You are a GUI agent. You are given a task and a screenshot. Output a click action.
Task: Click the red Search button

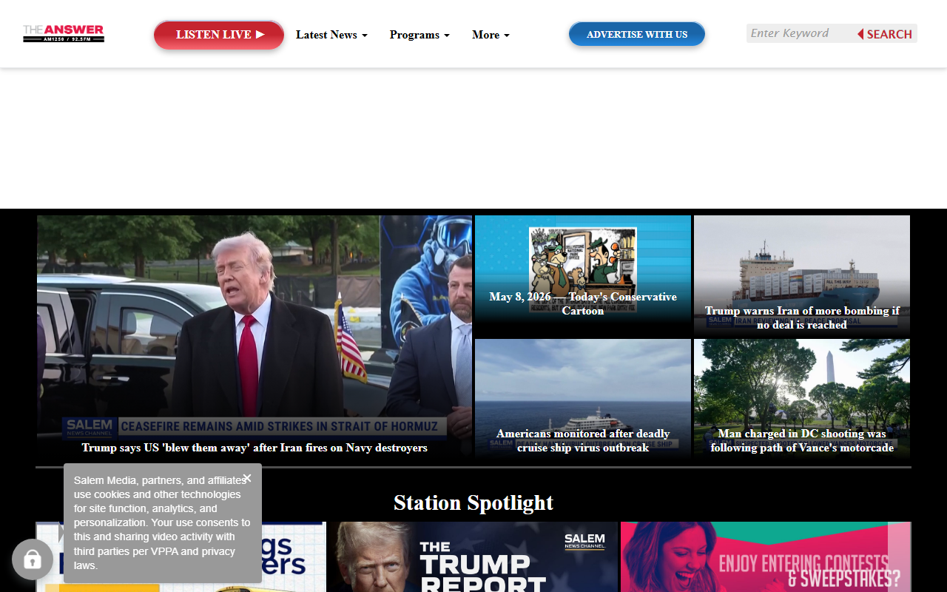tap(885, 34)
